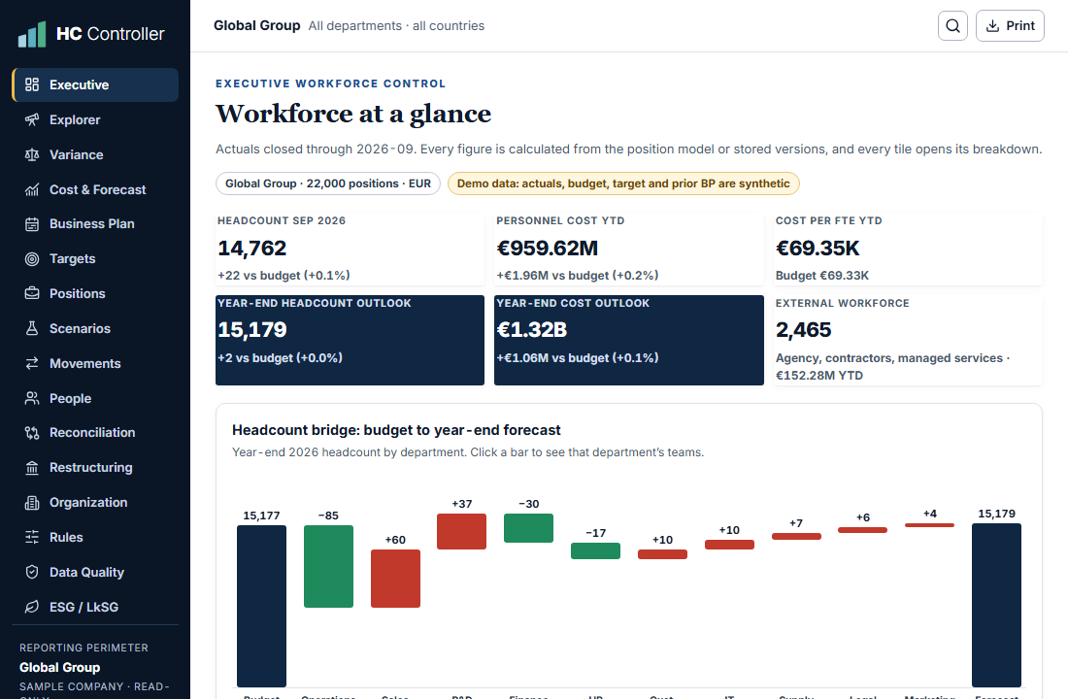This screenshot has width=1068, height=699.
Task: Open search with the magnifier icon
Action: click(952, 26)
